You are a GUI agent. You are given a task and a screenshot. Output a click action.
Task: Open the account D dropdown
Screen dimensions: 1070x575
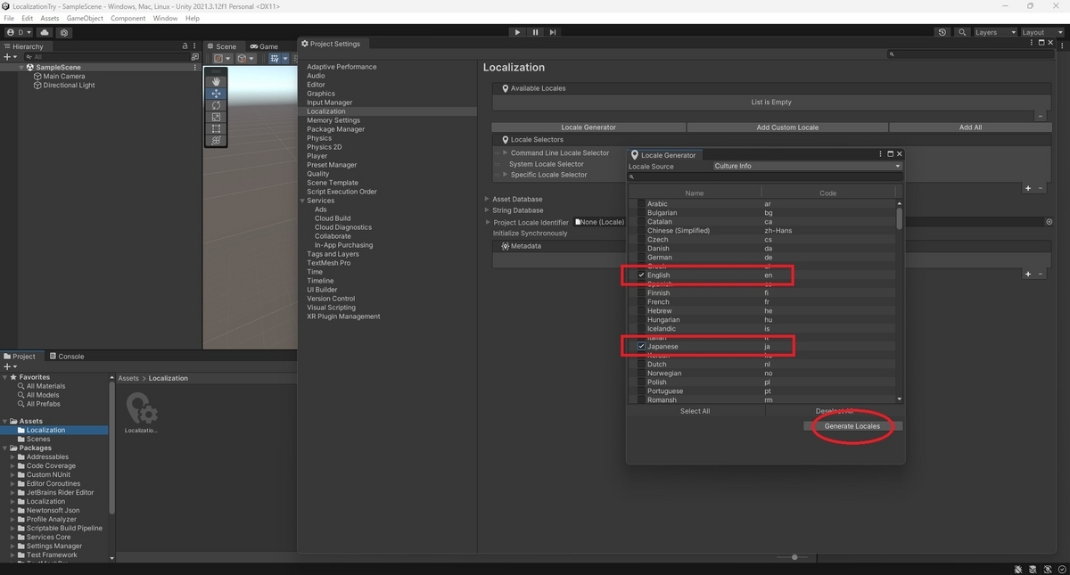coord(18,32)
